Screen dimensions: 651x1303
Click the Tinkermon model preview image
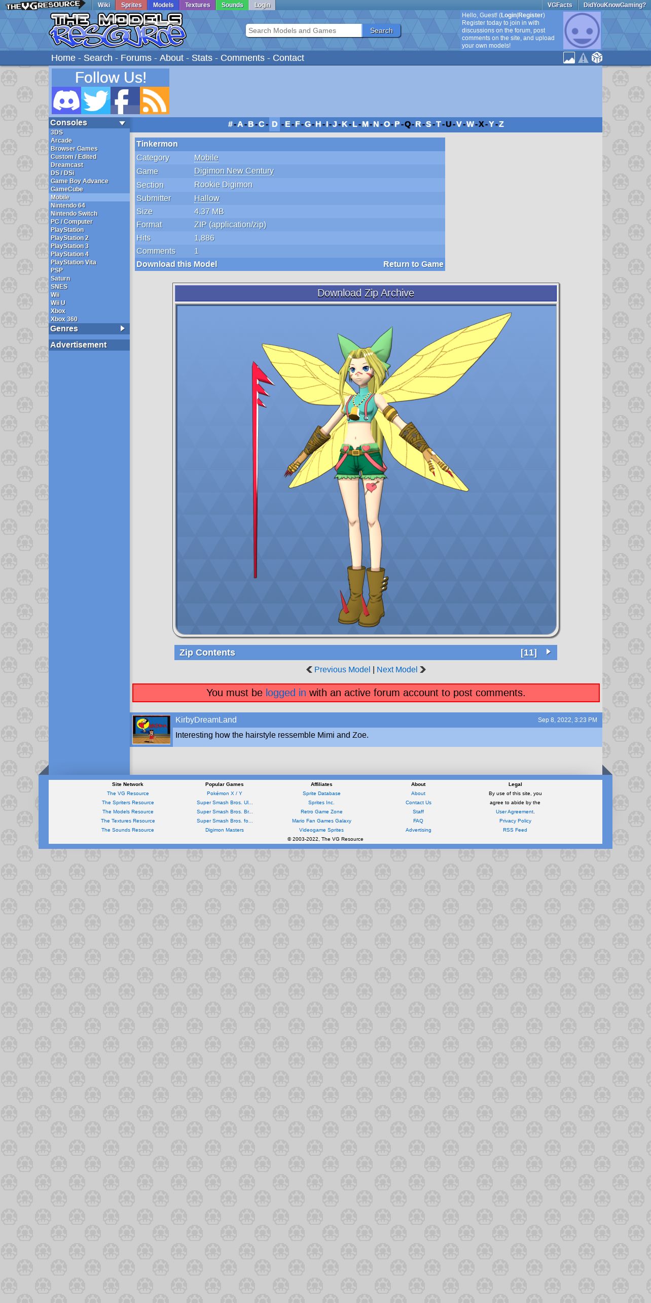point(366,469)
